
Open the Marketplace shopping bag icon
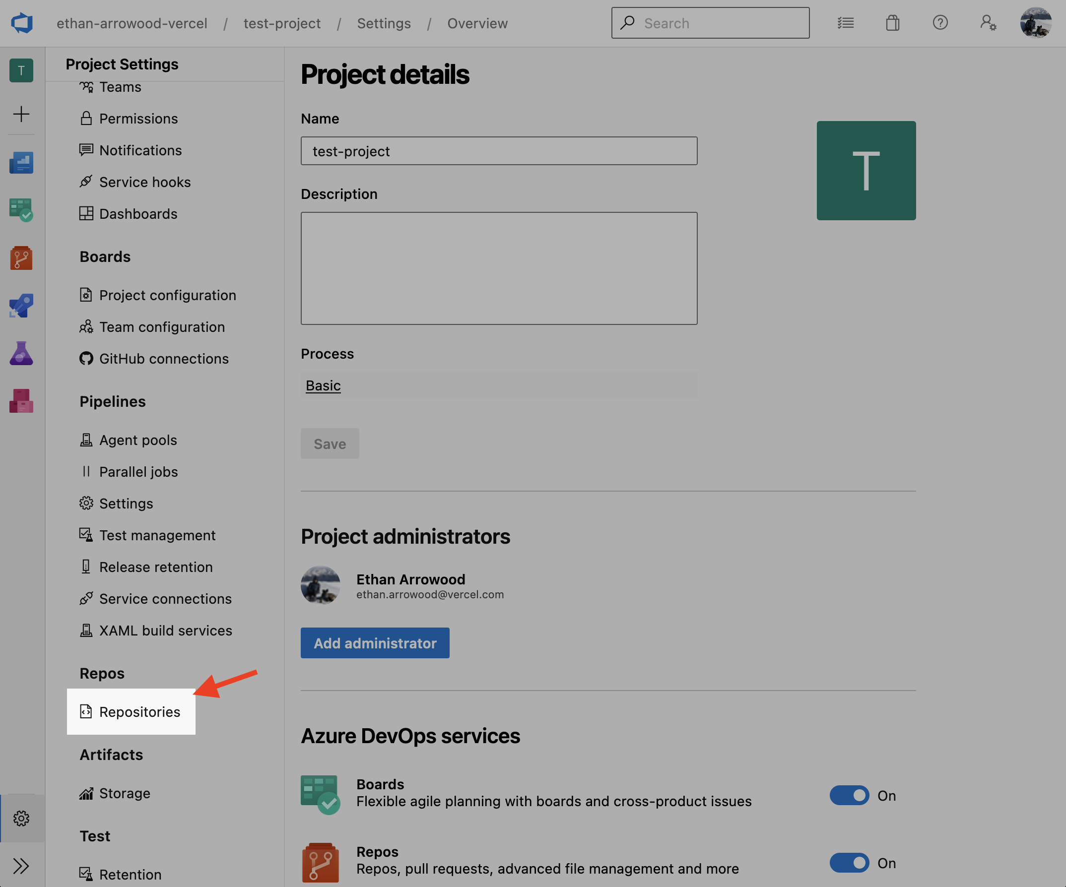893,23
